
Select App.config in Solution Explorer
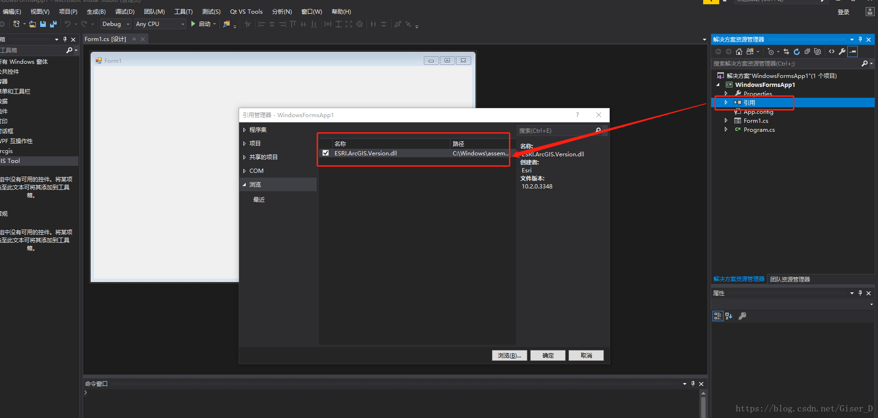[x=758, y=112]
